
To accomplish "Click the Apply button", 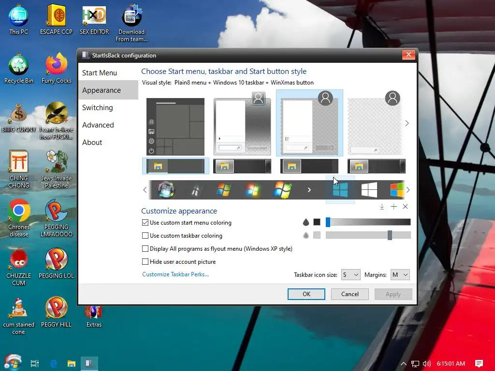I will pos(393,294).
